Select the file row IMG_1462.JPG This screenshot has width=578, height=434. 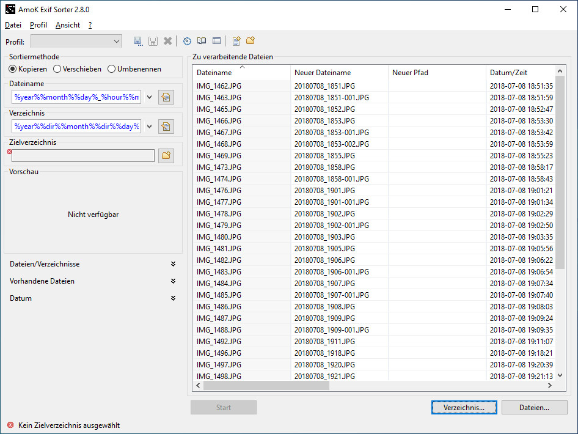point(374,86)
